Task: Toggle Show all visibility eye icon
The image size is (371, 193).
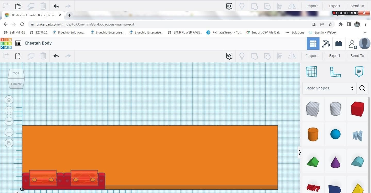Action: point(229,56)
